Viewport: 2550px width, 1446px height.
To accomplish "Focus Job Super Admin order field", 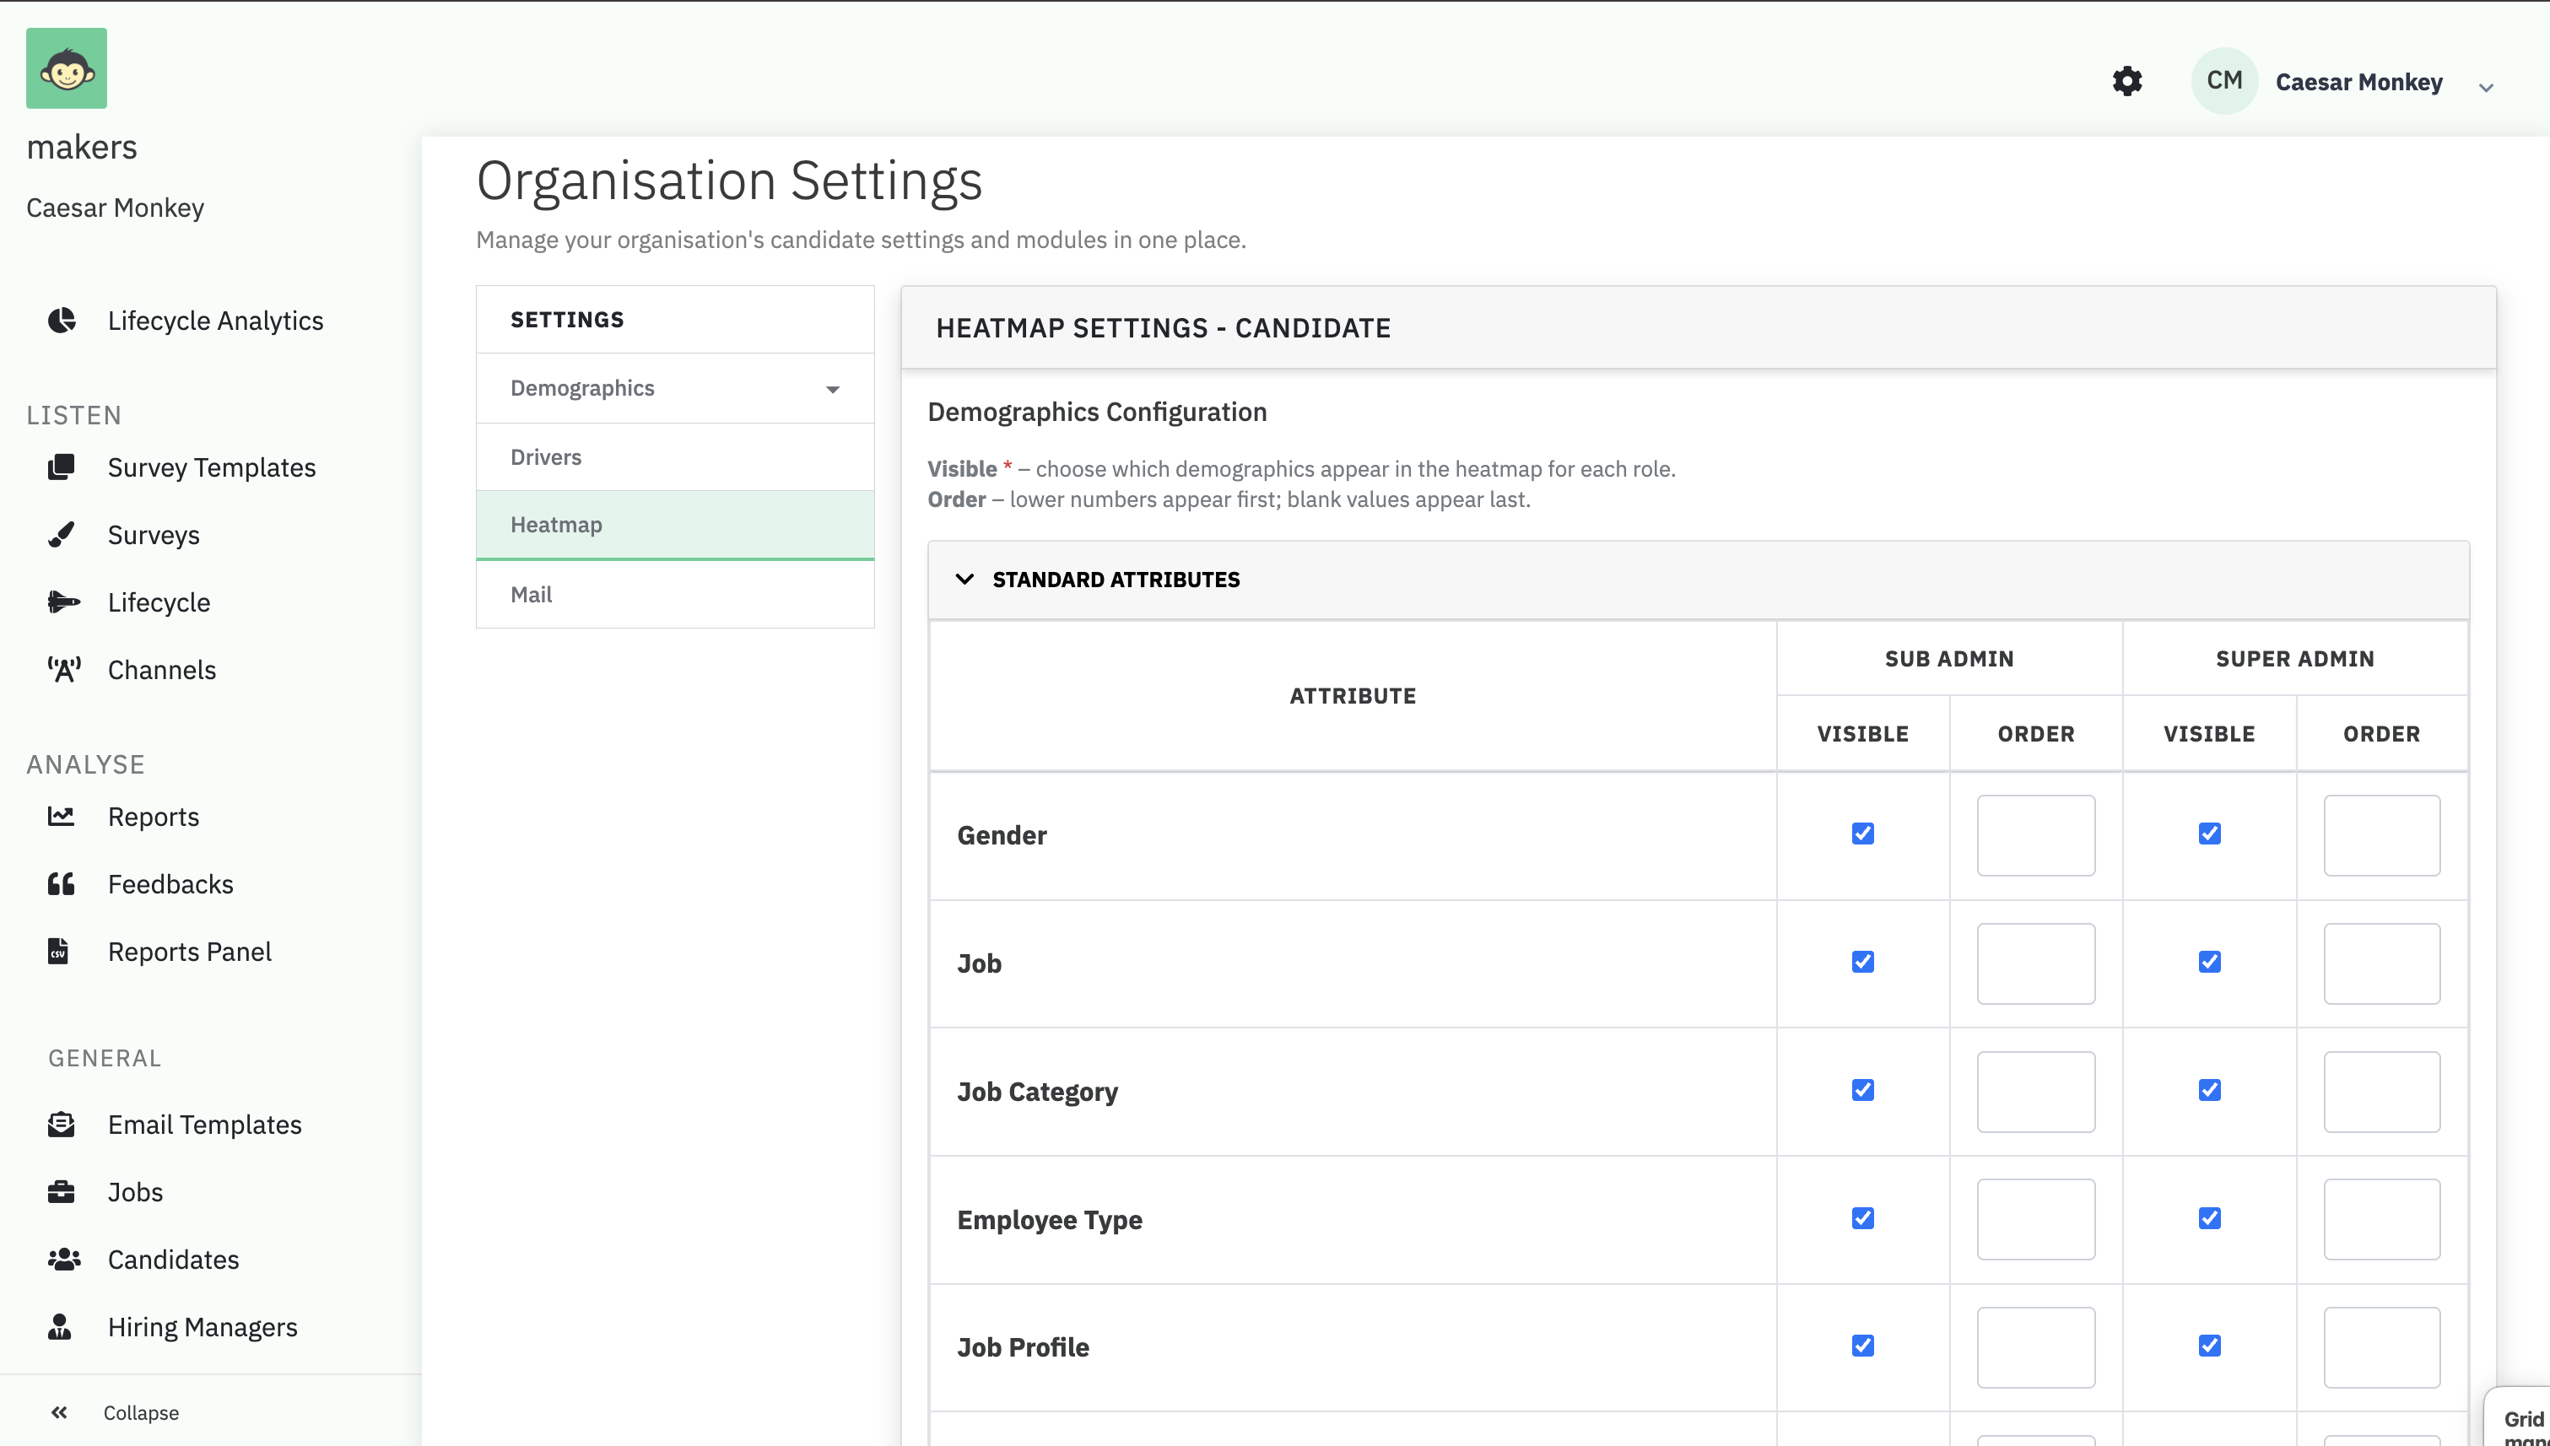I will point(2381,963).
